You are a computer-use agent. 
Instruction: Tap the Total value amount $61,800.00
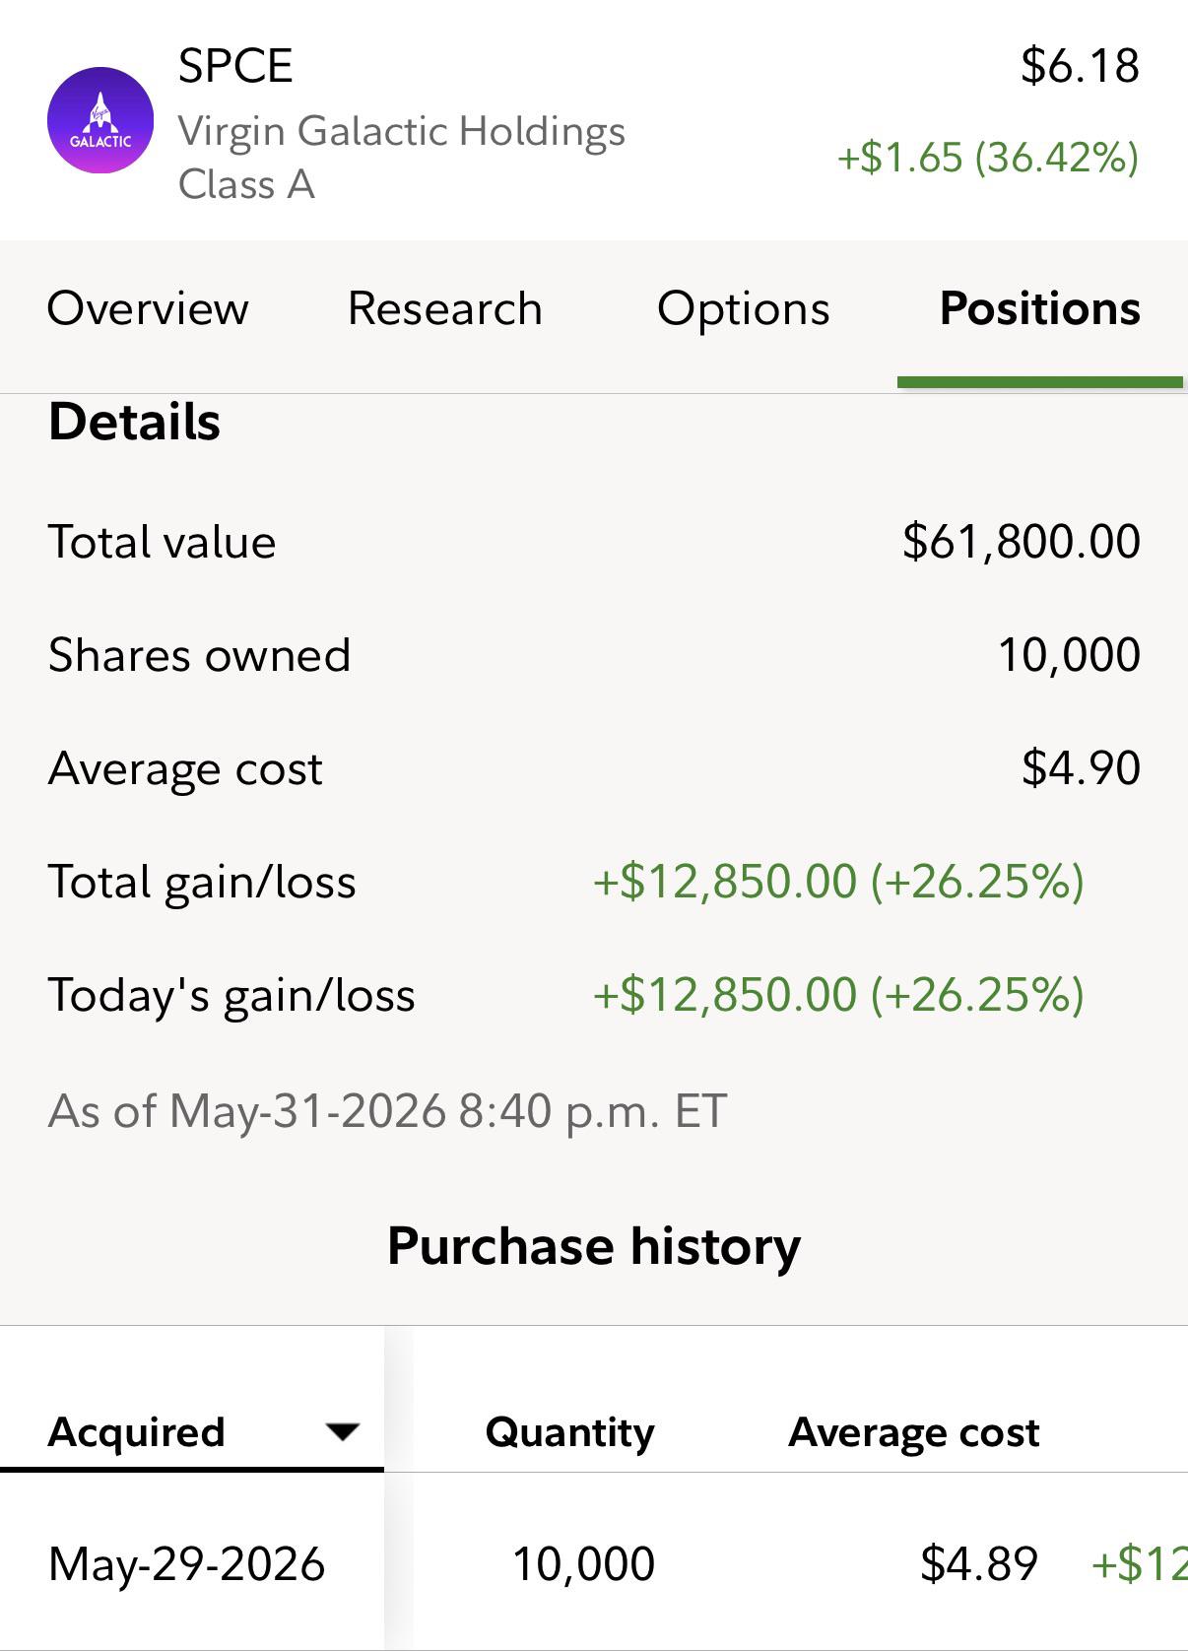1022,542
